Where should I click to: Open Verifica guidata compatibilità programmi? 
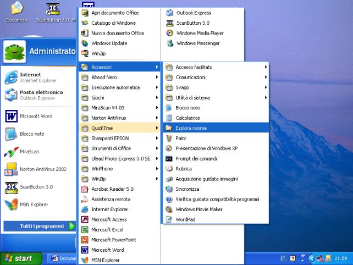pyautogui.click(x=216, y=199)
